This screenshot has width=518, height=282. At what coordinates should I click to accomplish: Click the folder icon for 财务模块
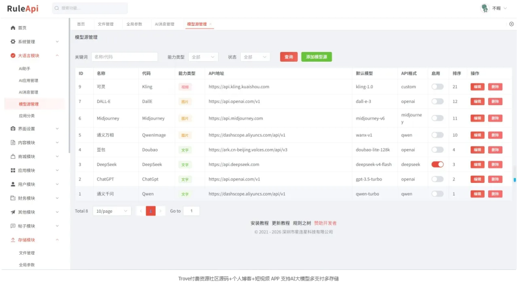coord(13,198)
